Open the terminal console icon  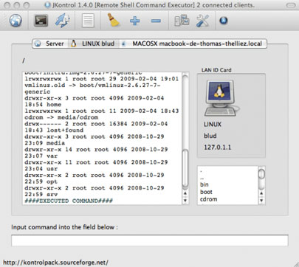coord(41,21)
